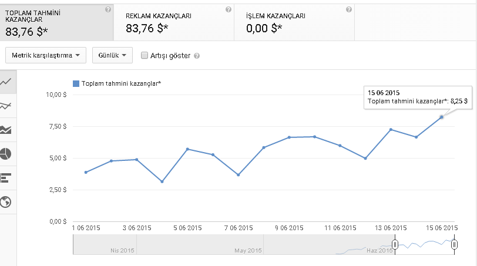The width and height of the screenshot is (477, 266).
Task: Click the lowest data point on 4 06
Action: (162, 181)
